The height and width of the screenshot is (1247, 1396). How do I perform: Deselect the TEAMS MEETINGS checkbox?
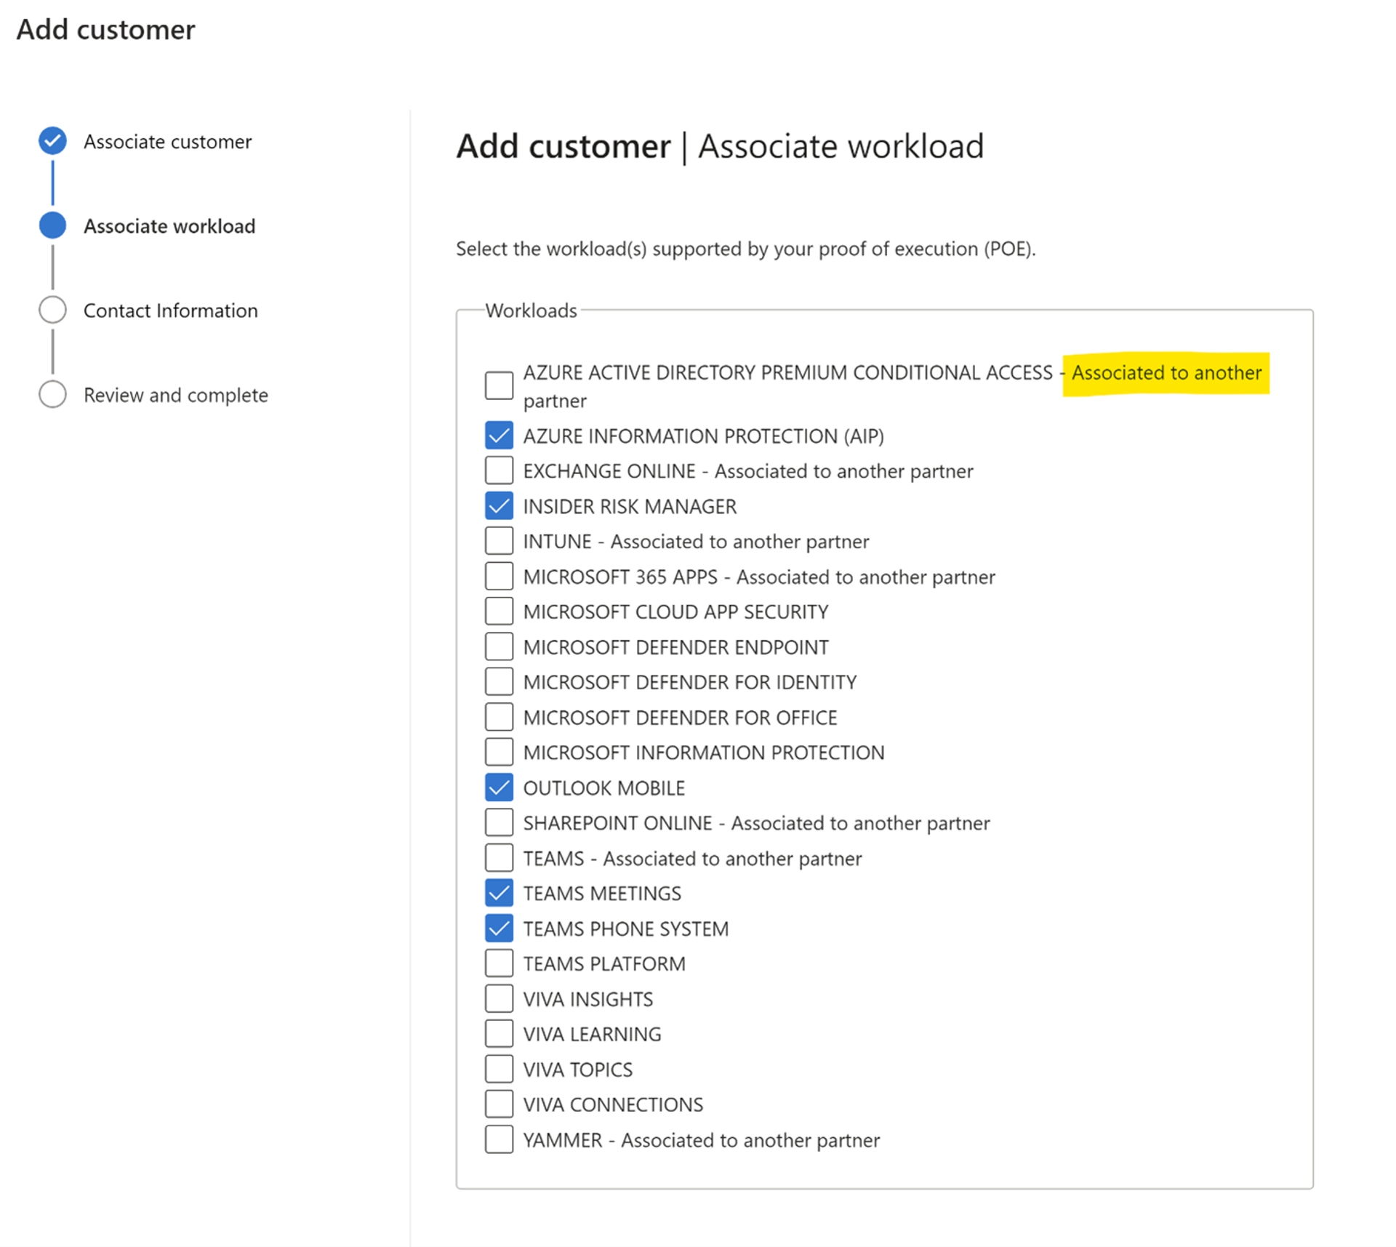(499, 892)
